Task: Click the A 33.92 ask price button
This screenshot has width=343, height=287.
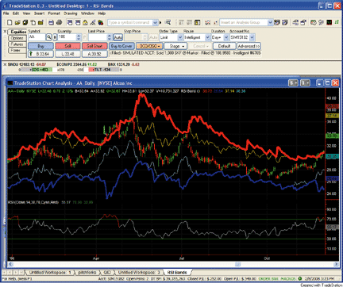Action: [94, 54]
